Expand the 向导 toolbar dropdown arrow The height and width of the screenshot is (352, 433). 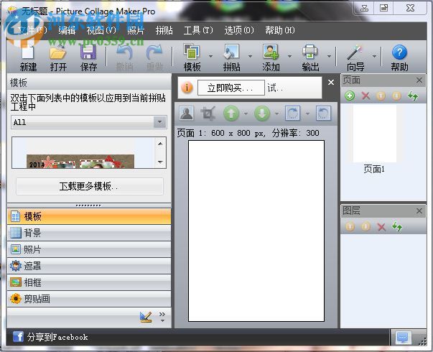coord(374,56)
